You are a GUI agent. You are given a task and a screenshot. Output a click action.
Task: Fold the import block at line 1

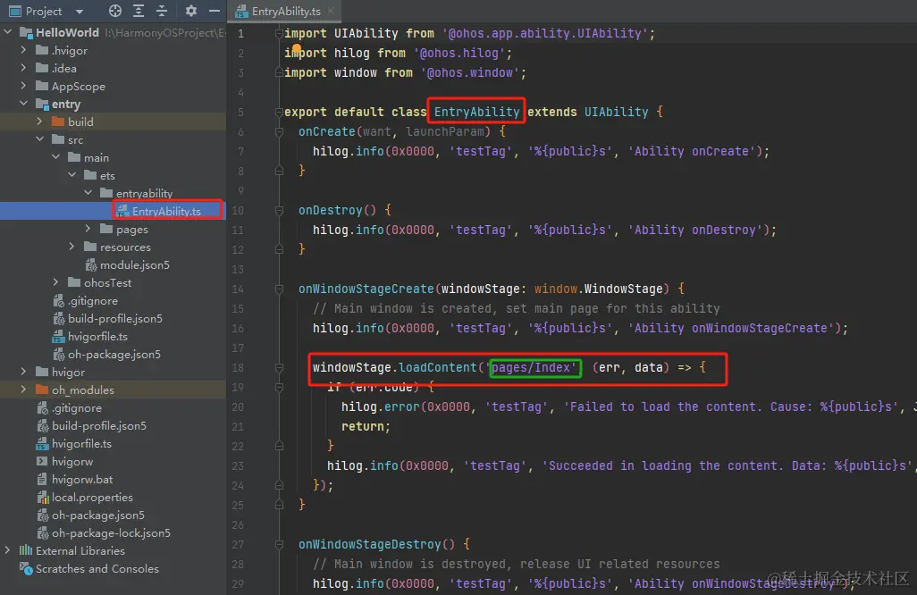click(x=279, y=33)
